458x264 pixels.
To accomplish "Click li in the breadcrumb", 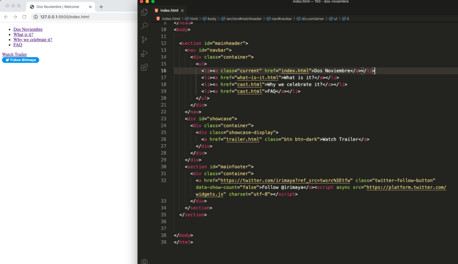I will pos(348,19).
